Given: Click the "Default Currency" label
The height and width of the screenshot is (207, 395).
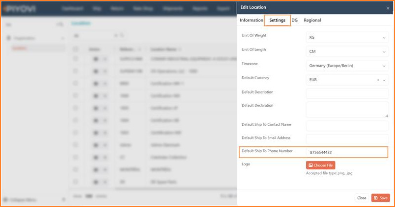Looking at the screenshot, I should (255, 78).
